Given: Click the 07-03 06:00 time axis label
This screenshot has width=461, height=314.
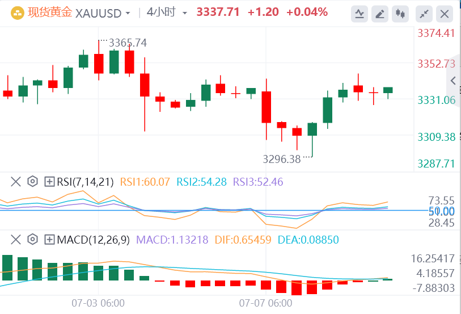Looking at the screenshot, I should [x=98, y=303].
